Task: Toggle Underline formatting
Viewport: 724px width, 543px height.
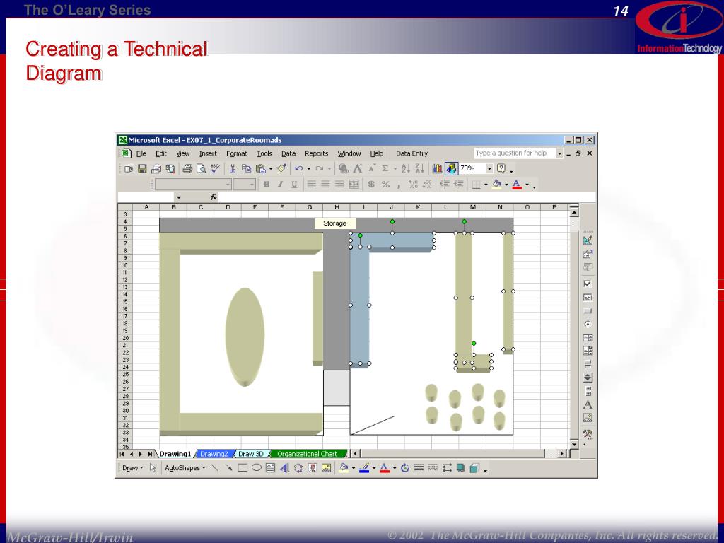Action: click(x=294, y=185)
